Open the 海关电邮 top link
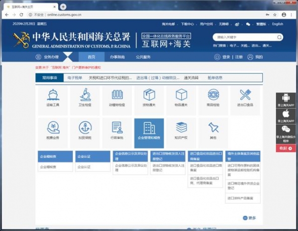Screen dimensions: 298x231 tap(168, 24)
